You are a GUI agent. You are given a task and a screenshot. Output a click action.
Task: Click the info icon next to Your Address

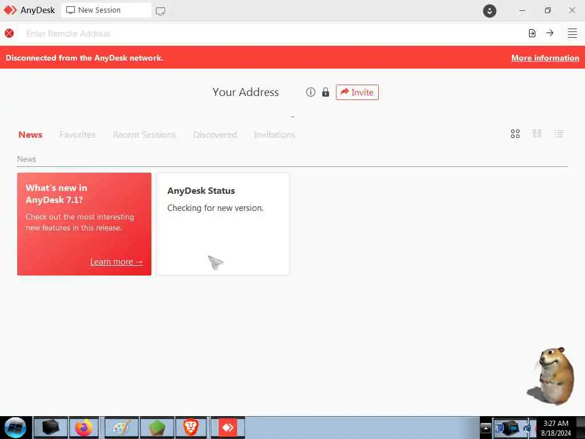[x=311, y=92]
